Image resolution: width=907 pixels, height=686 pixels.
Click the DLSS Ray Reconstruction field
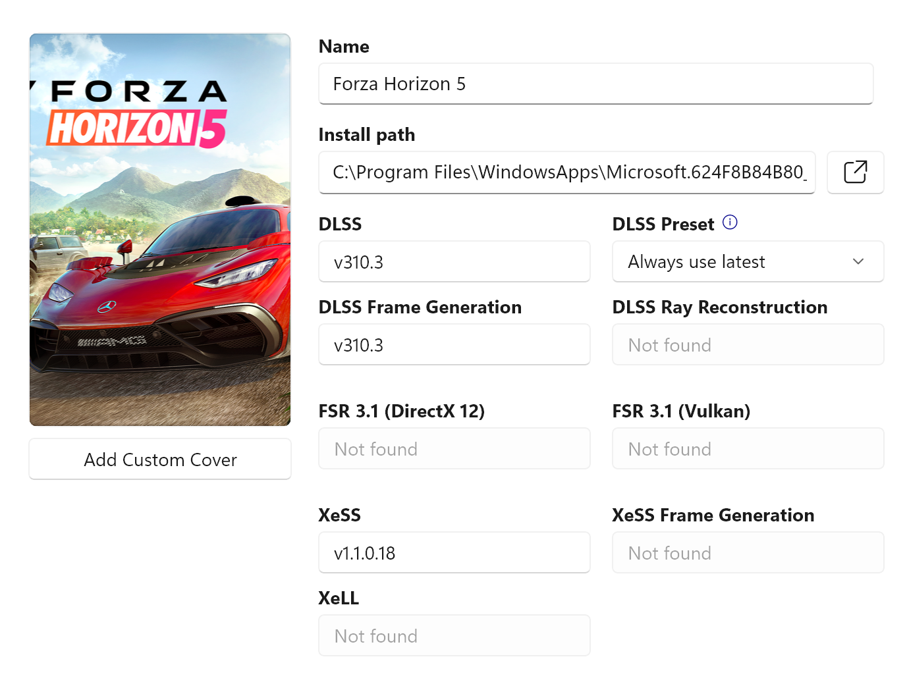tap(748, 345)
